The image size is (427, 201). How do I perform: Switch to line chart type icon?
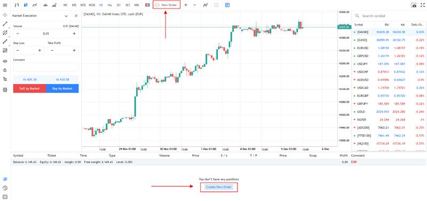35,5
